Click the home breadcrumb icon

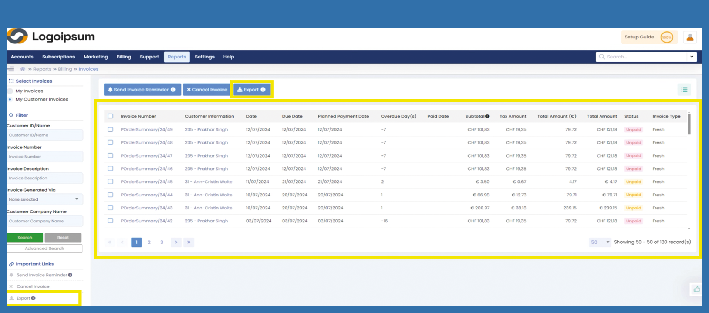click(x=23, y=69)
